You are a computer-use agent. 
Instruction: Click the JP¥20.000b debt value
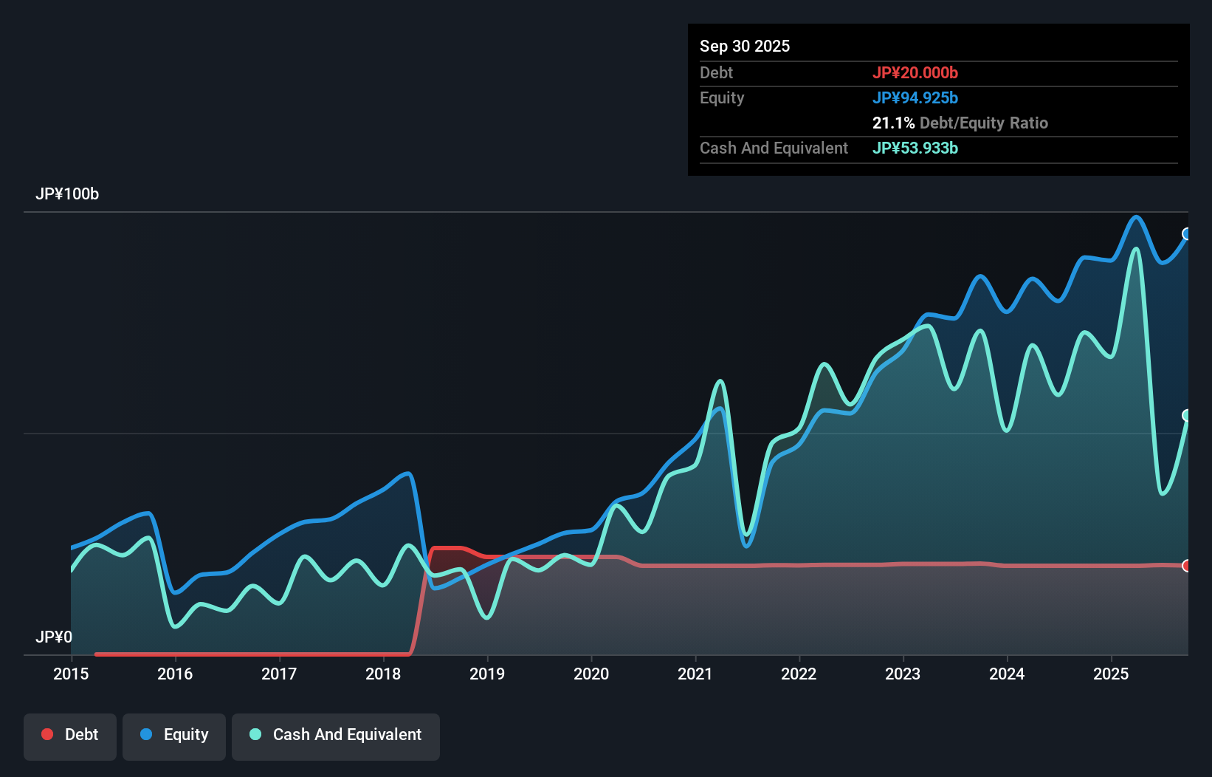pos(915,72)
